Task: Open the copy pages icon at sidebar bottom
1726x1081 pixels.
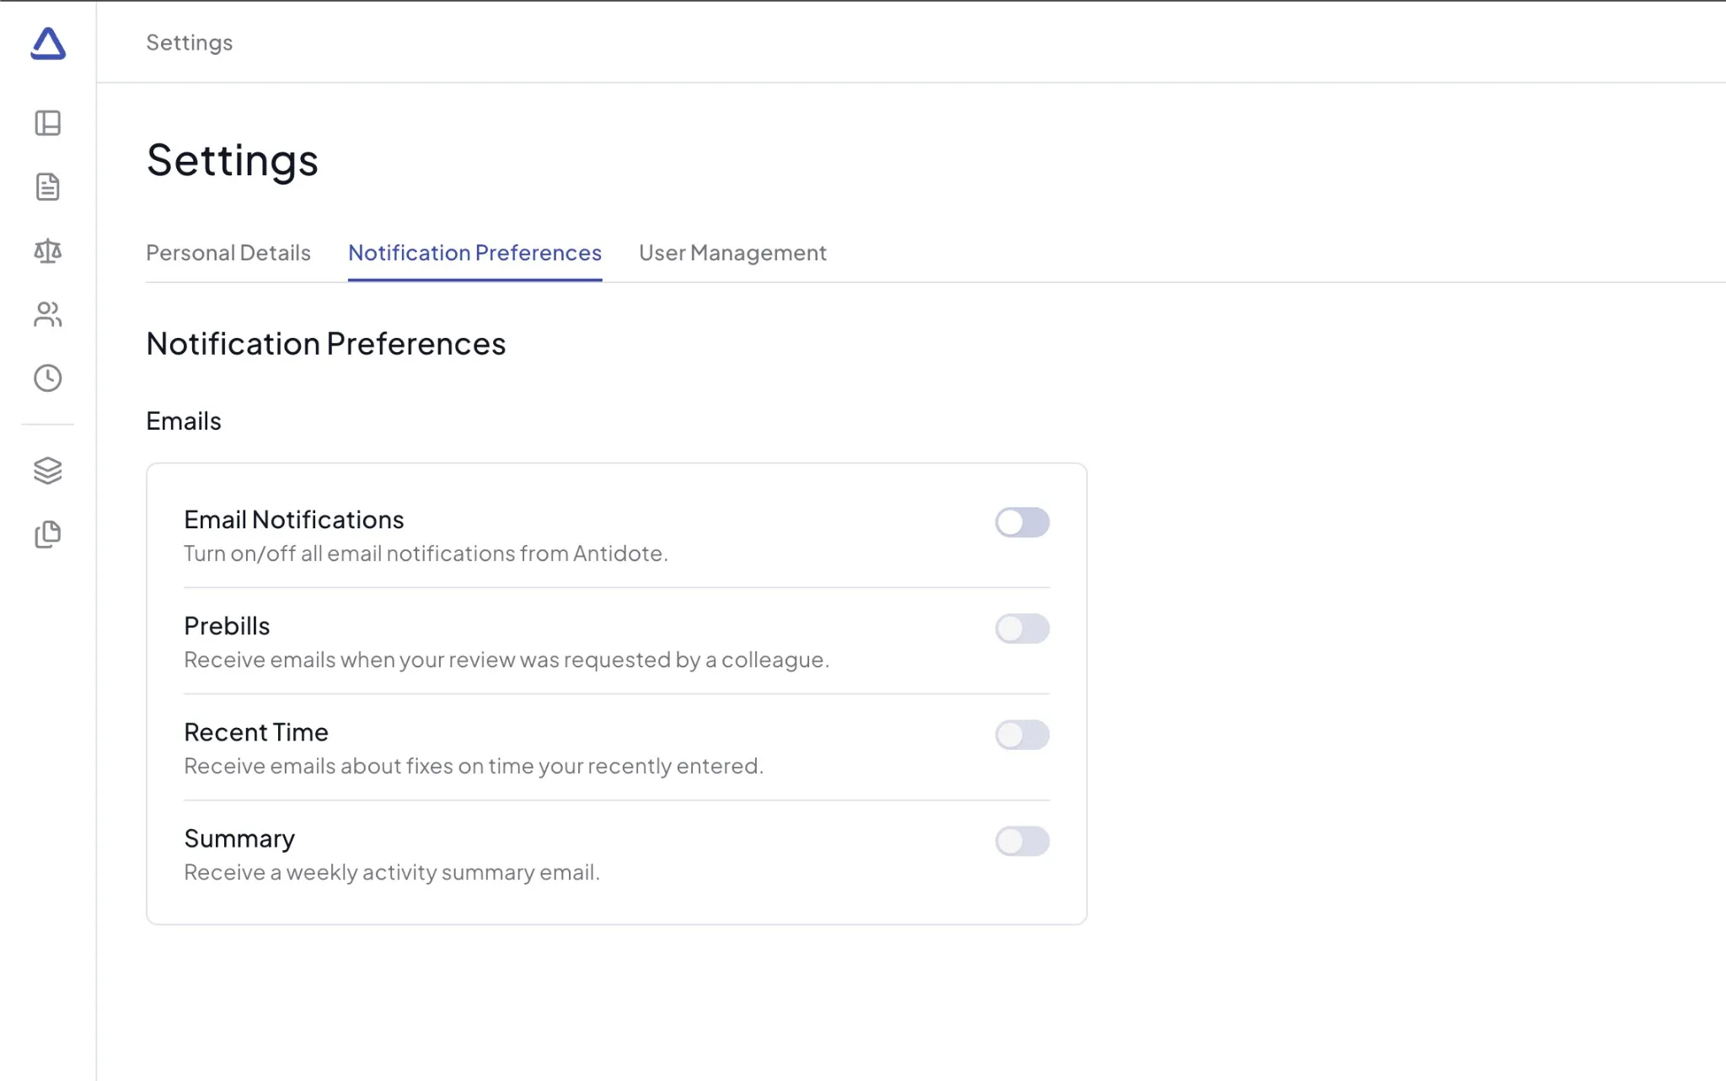Action: coord(48,535)
